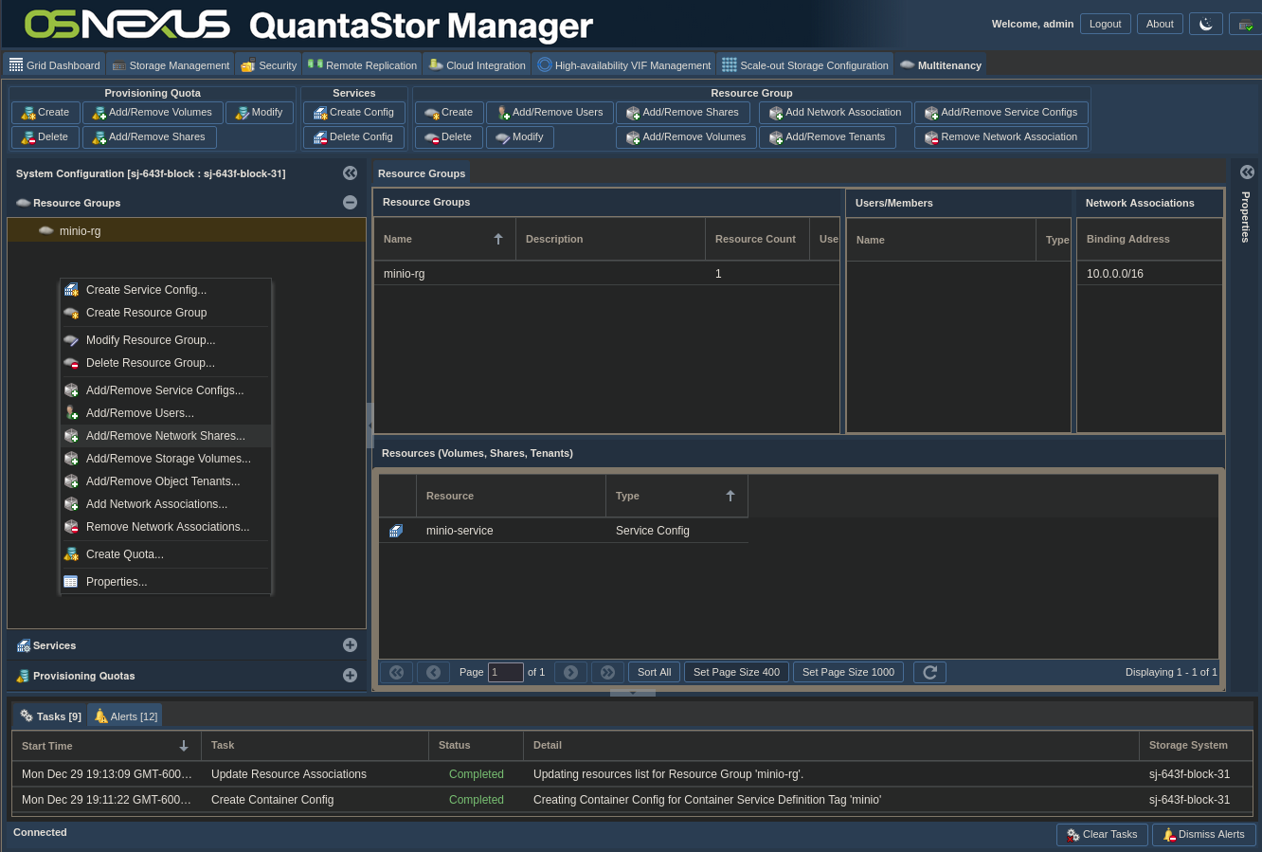This screenshot has width=1262, height=852.
Task: Collapse the left System Configuration panel
Action: tap(350, 173)
